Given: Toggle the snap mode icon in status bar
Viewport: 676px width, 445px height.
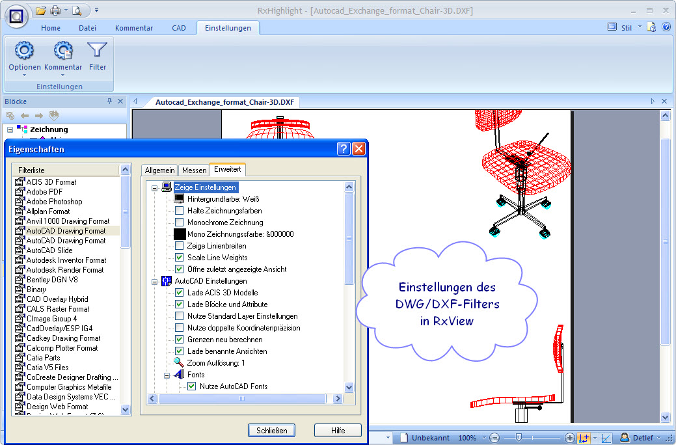Looking at the screenshot, I should coord(584,438).
